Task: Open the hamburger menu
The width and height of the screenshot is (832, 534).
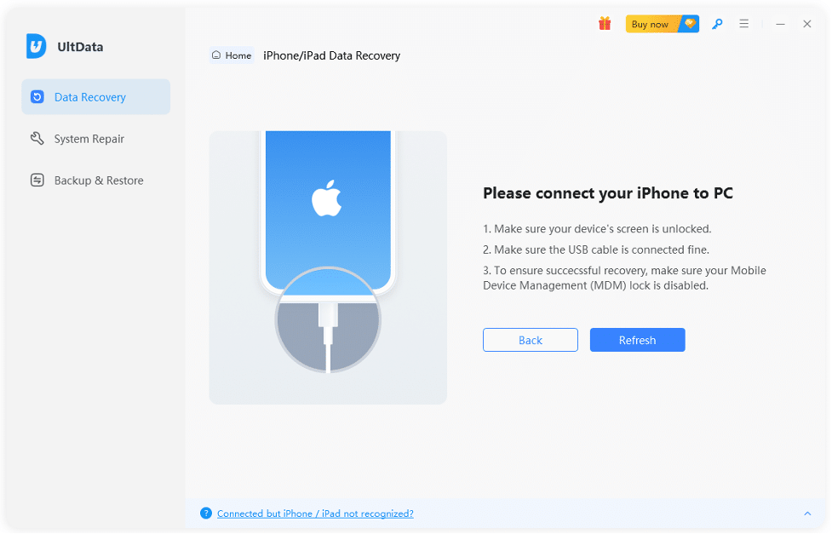Action: 743,24
